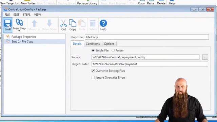Image resolution: width=217 pixels, height=122 pixels.
Task: Click Copy in main window toolbar
Action: click(141, 2)
